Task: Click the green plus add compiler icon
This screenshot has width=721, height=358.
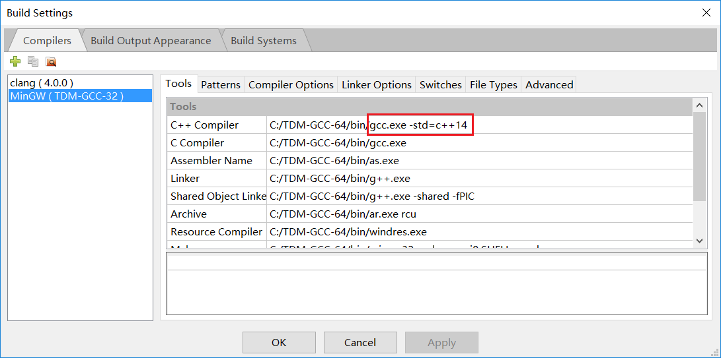Action: pyautogui.click(x=15, y=61)
